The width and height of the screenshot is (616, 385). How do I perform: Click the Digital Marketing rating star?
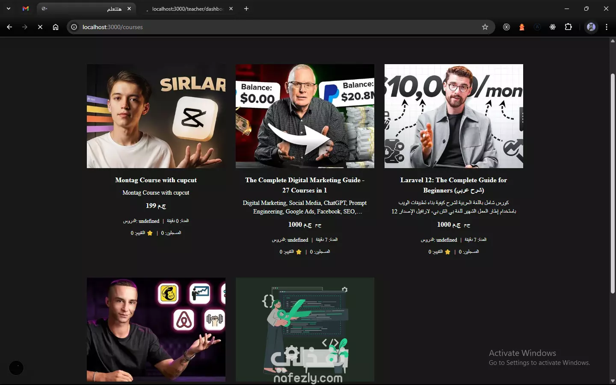pos(299,252)
